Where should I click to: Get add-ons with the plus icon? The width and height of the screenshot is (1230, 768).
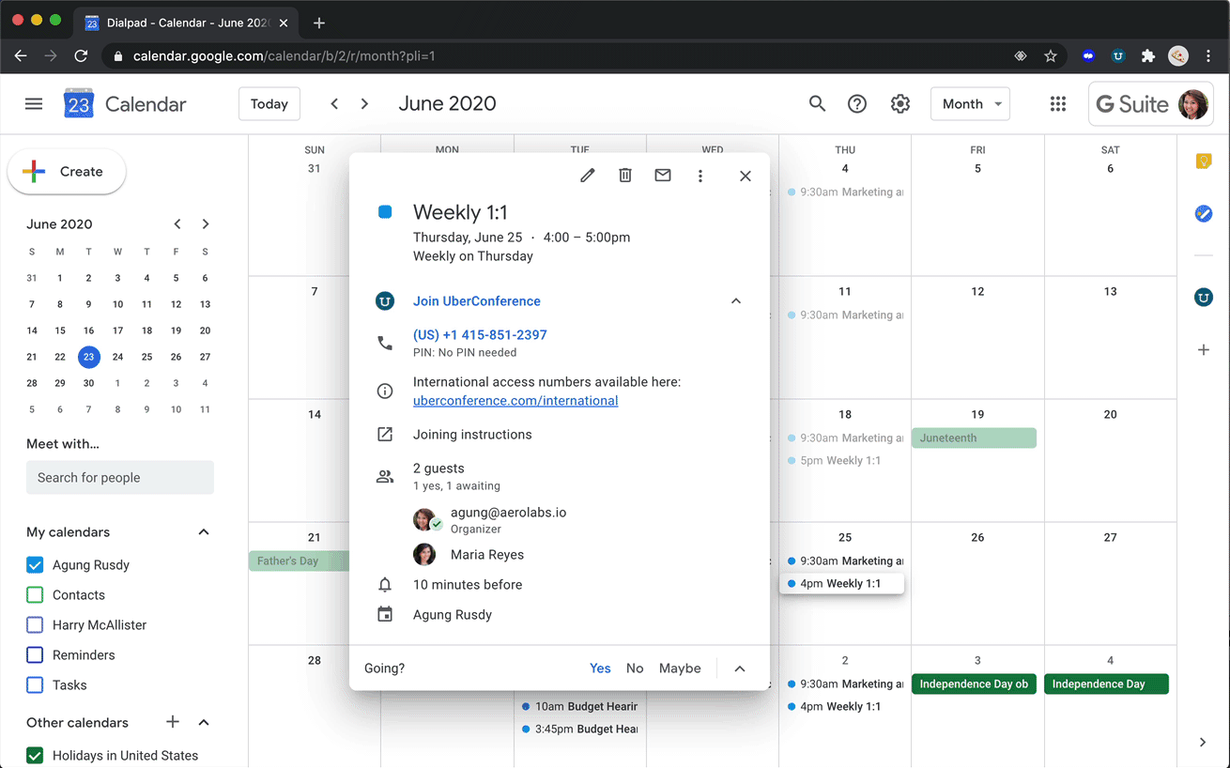(x=1204, y=350)
